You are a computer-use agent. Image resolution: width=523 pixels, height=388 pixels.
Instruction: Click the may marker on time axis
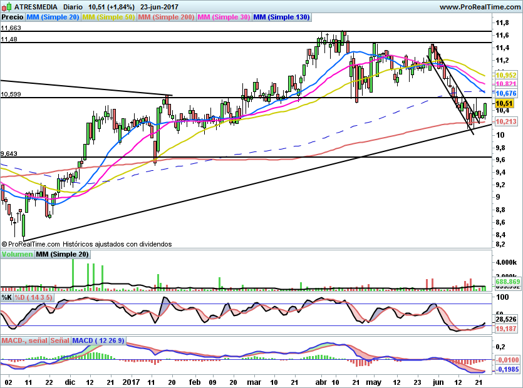coord(373,382)
